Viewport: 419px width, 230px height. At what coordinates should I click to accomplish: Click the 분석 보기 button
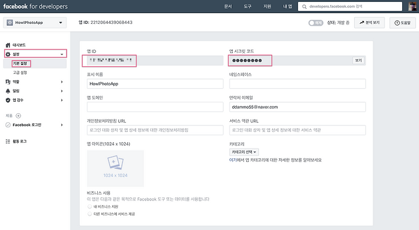[x=370, y=23]
